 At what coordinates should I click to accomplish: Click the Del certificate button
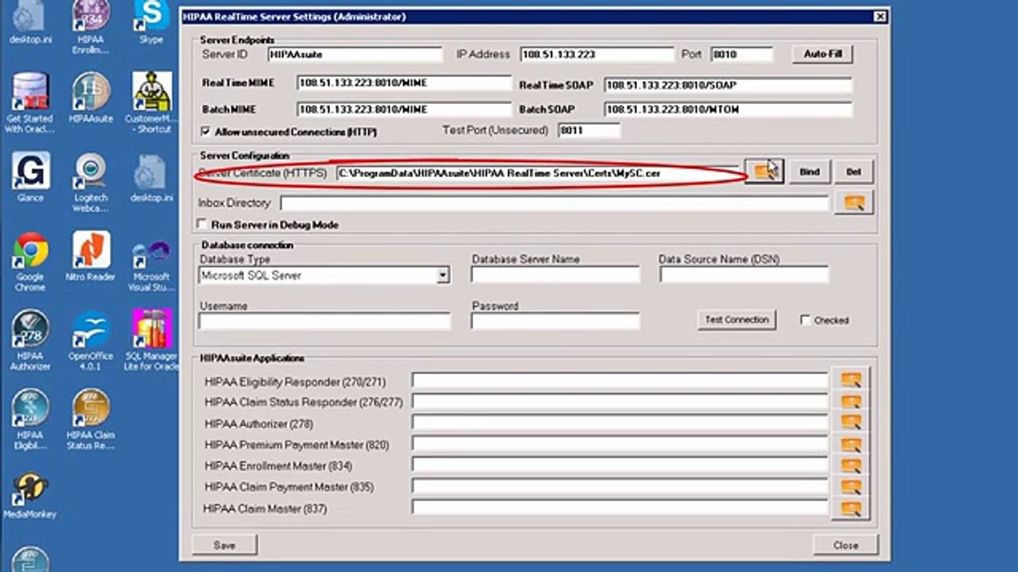[x=853, y=172]
